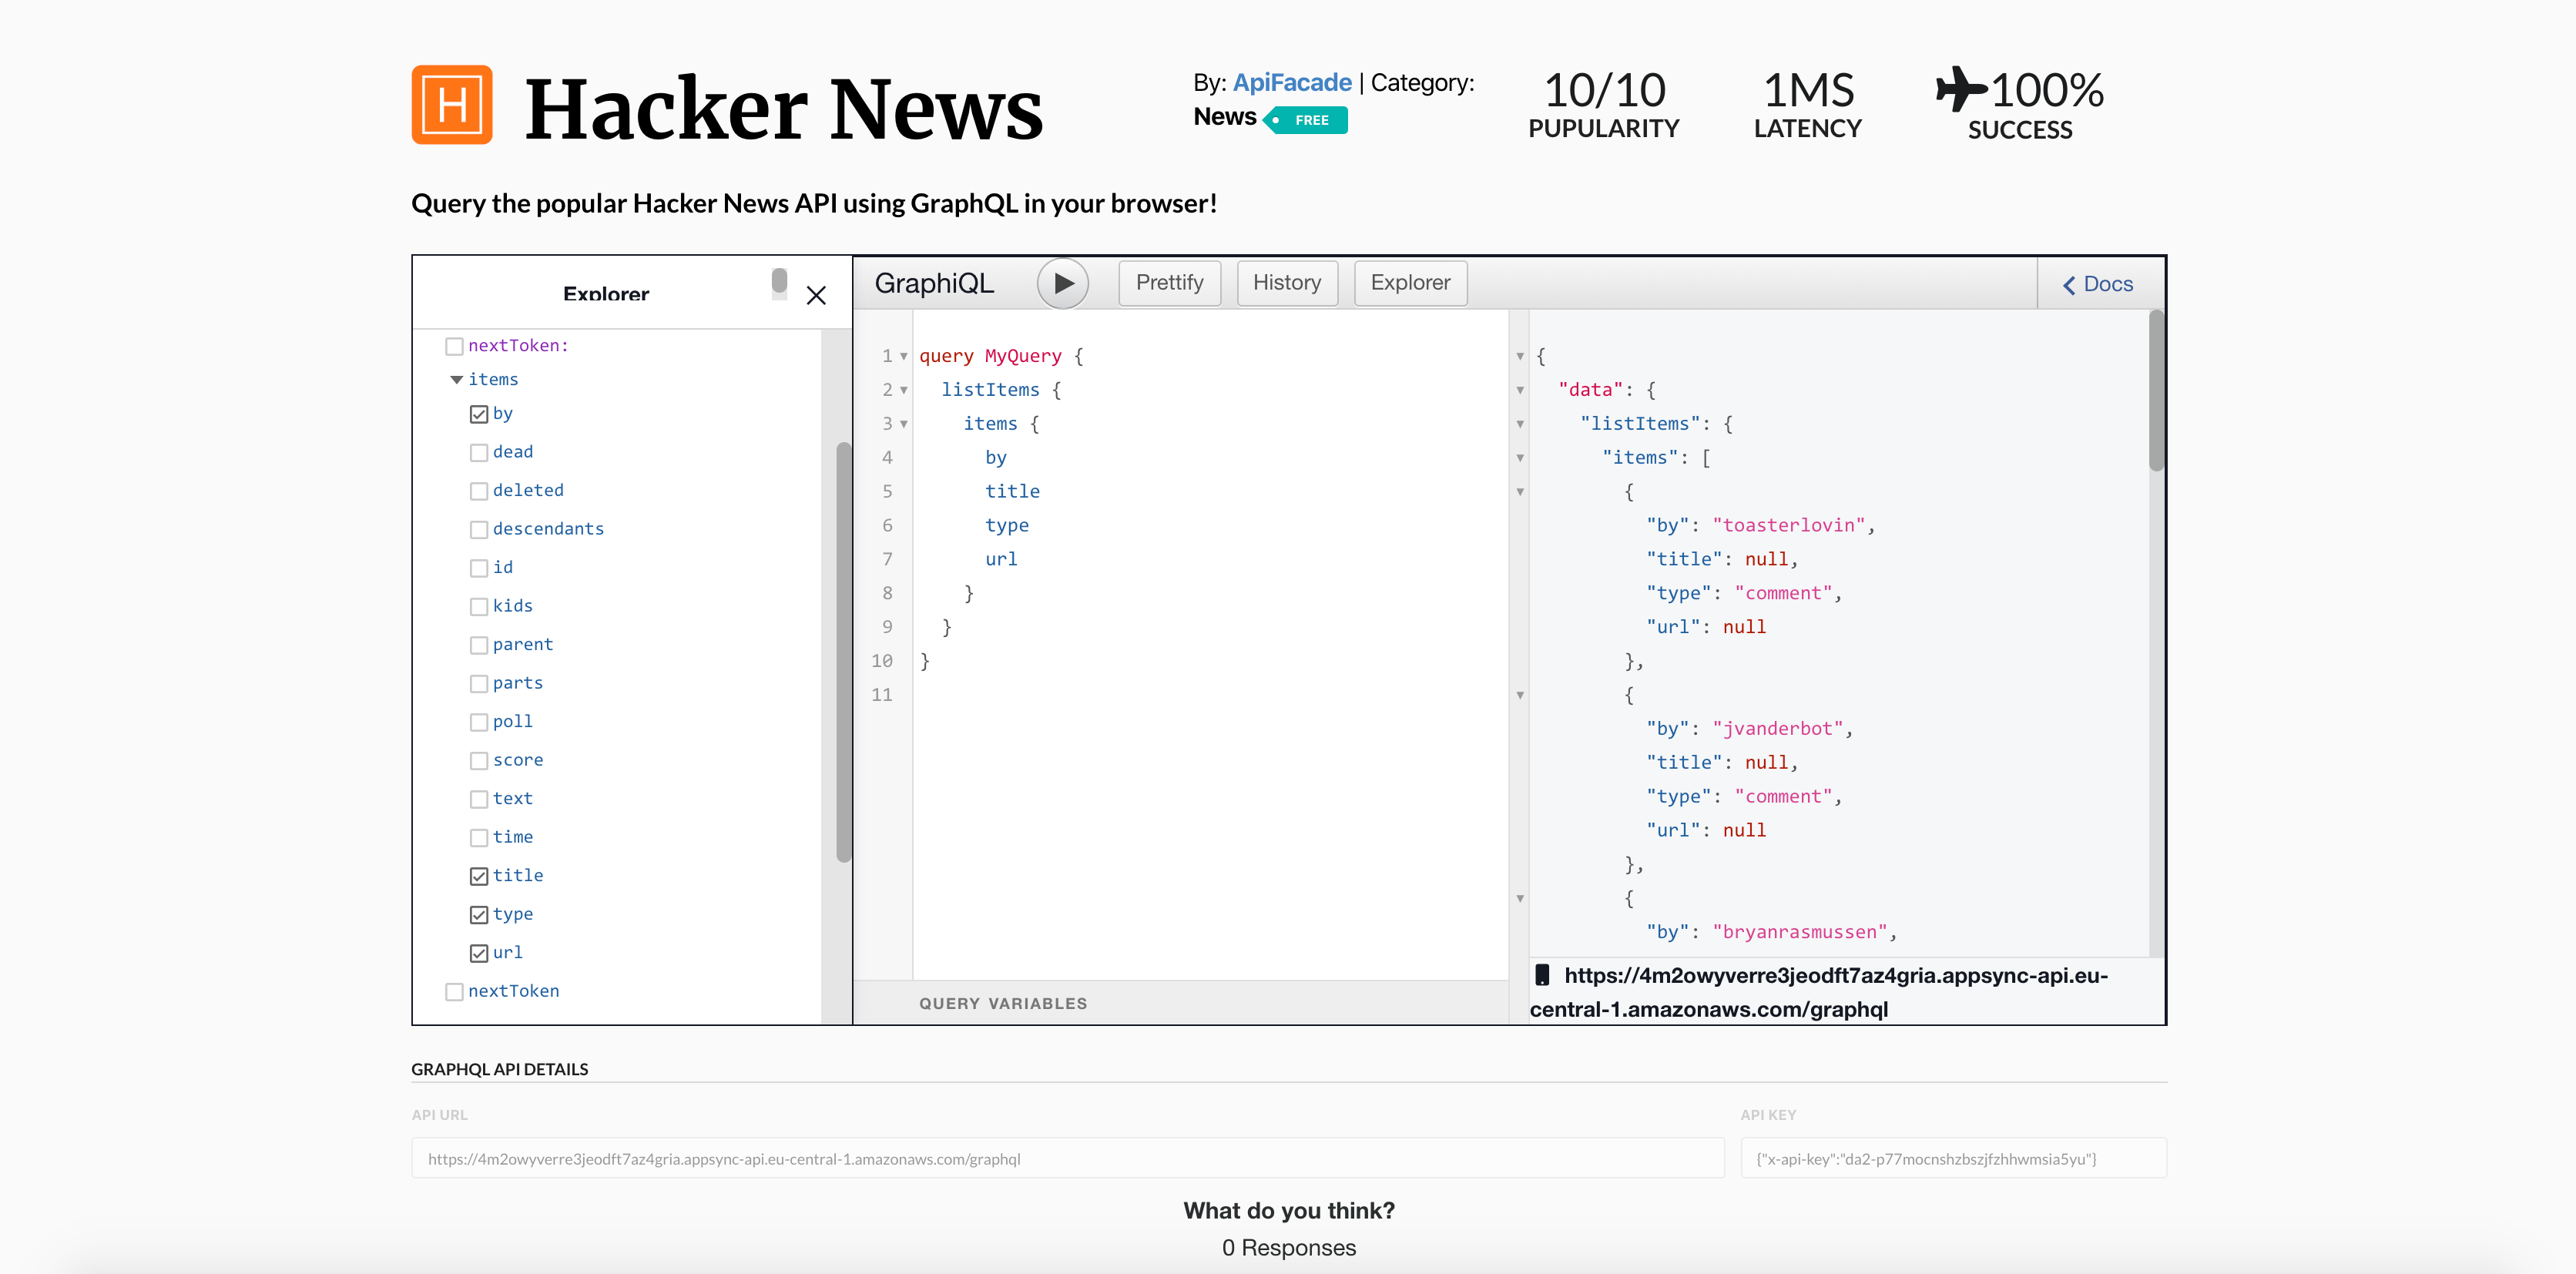Click the results pane vertical scrollbar
2576x1274 pixels.
coord(2156,390)
